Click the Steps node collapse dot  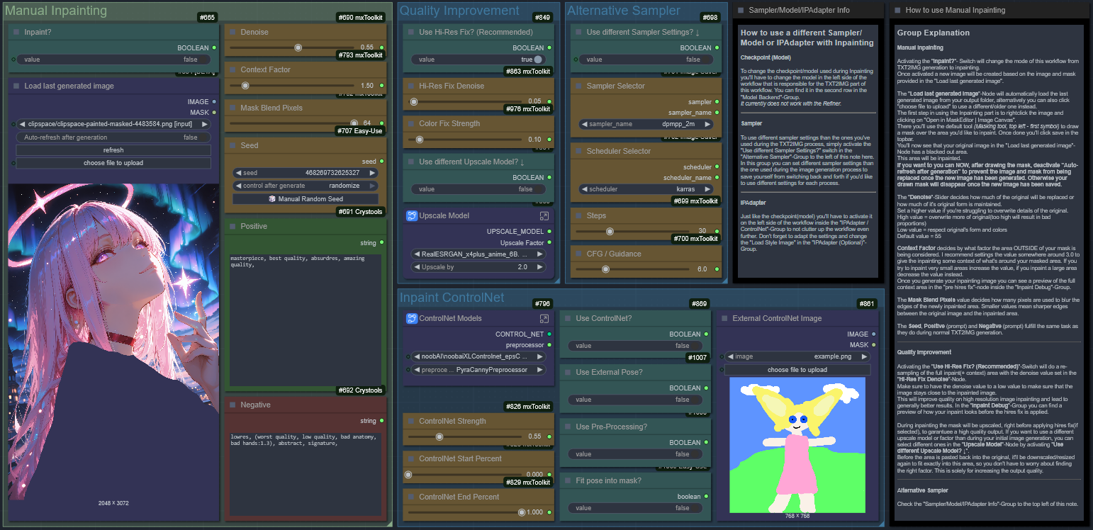coord(578,215)
